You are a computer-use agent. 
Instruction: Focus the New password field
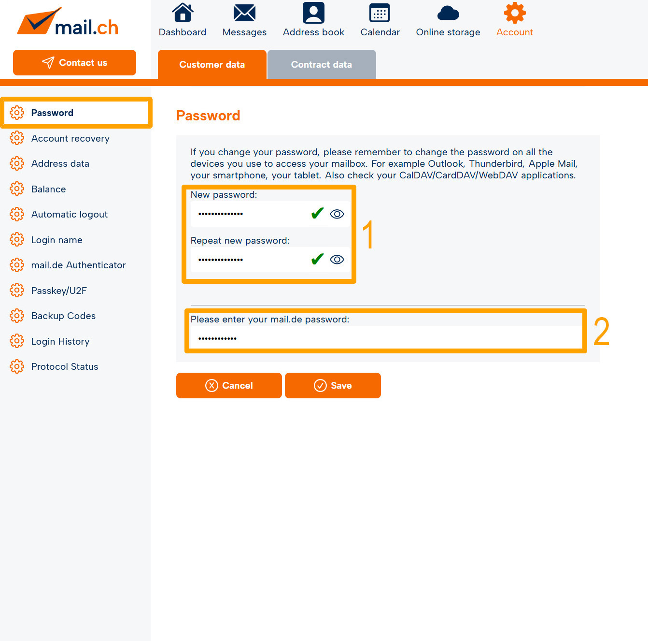point(249,214)
